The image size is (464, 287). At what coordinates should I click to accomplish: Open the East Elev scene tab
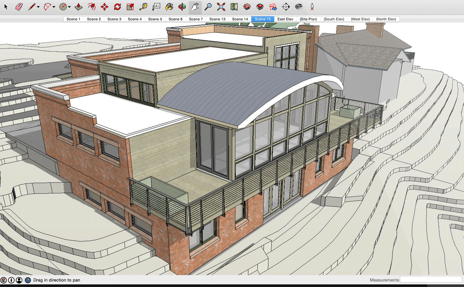[285, 19]
